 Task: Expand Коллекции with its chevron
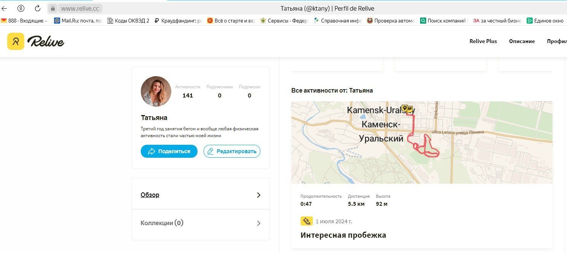tap(259, 223)
